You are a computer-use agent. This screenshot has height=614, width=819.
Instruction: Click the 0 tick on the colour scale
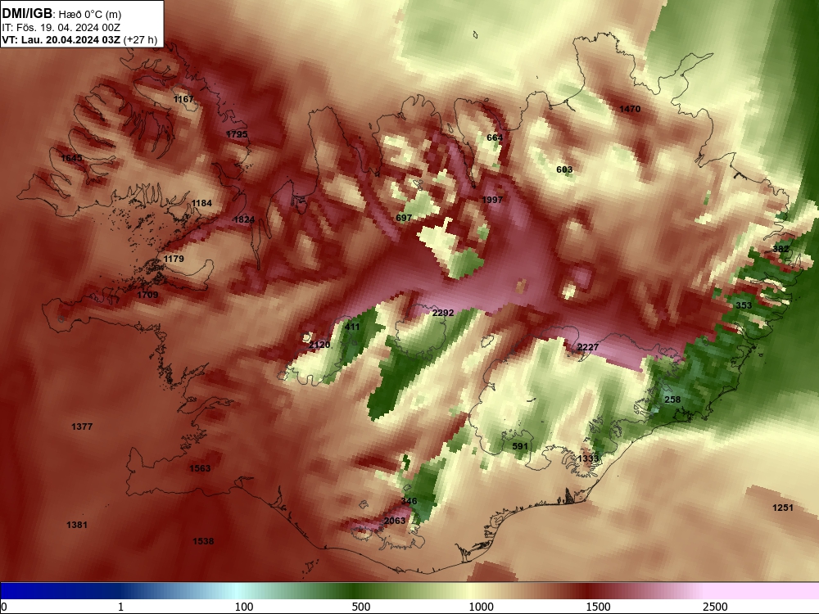click(5, 607)
